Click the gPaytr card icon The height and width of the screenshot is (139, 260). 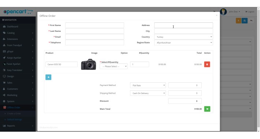(4, 52)
